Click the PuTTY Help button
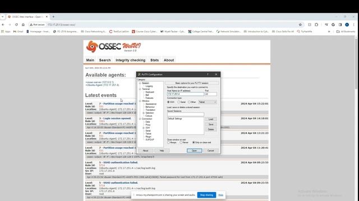359x201 pixels. (x=162, y=151)
